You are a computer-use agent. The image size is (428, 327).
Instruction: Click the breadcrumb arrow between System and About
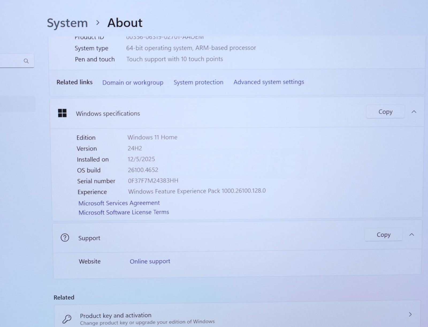click(x=98, y=23)
